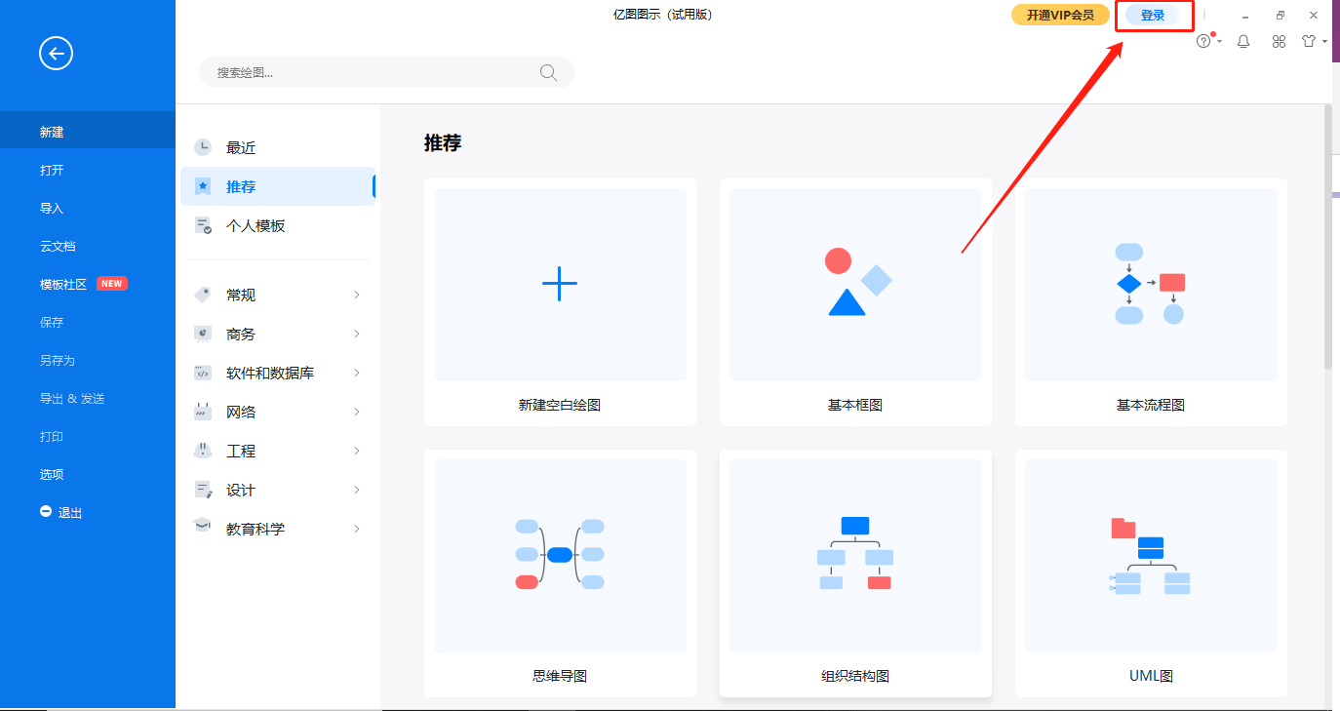Click the 登录 button
Screen dimensions: 1340x711
pos(1153,15)
